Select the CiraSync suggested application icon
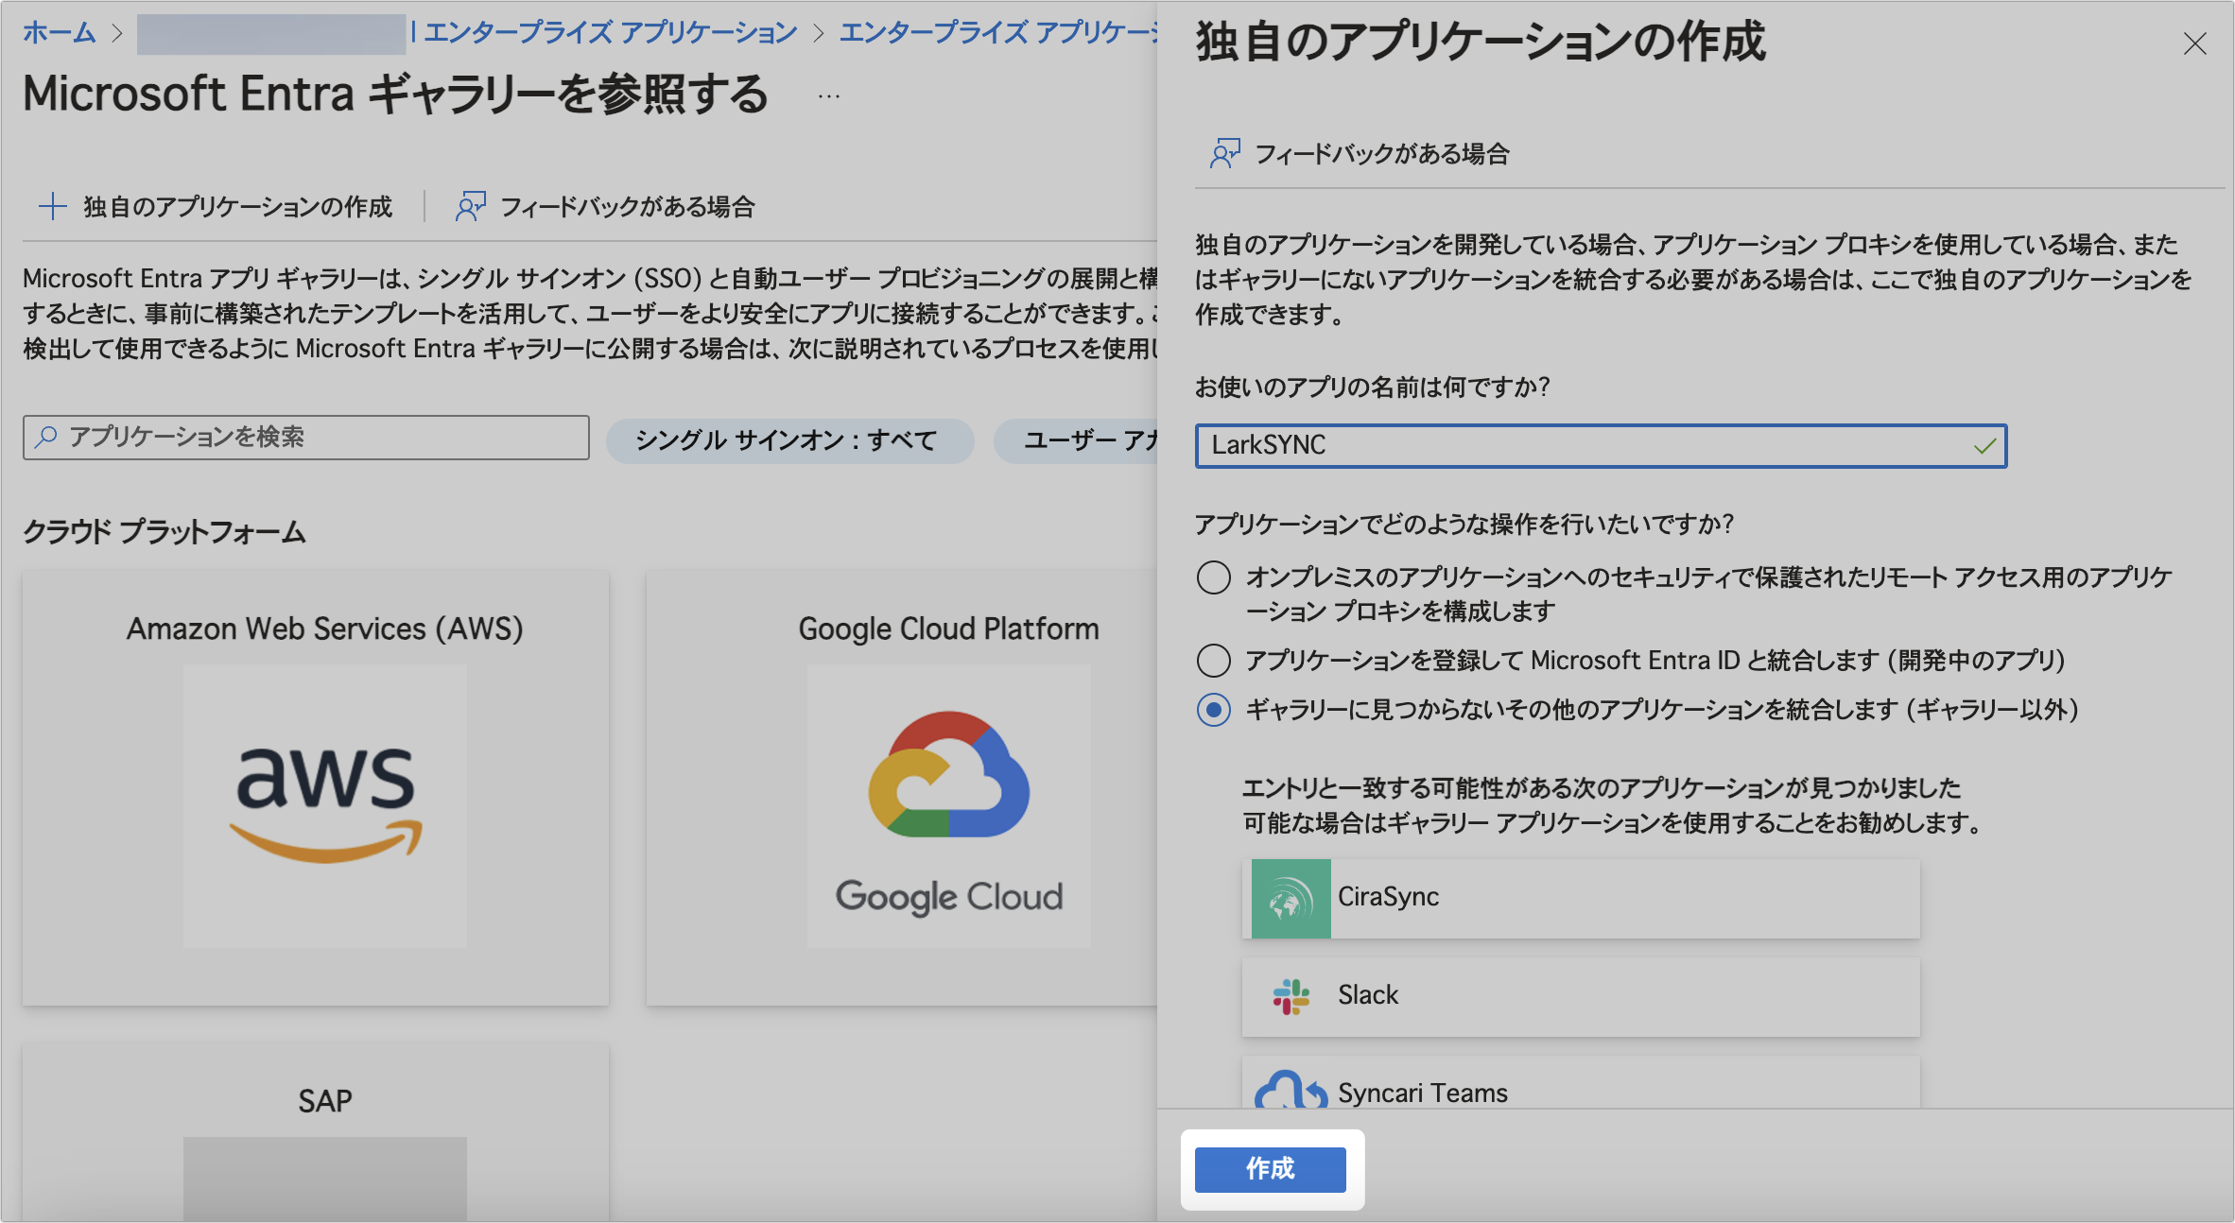 [x=1290, y=897]
